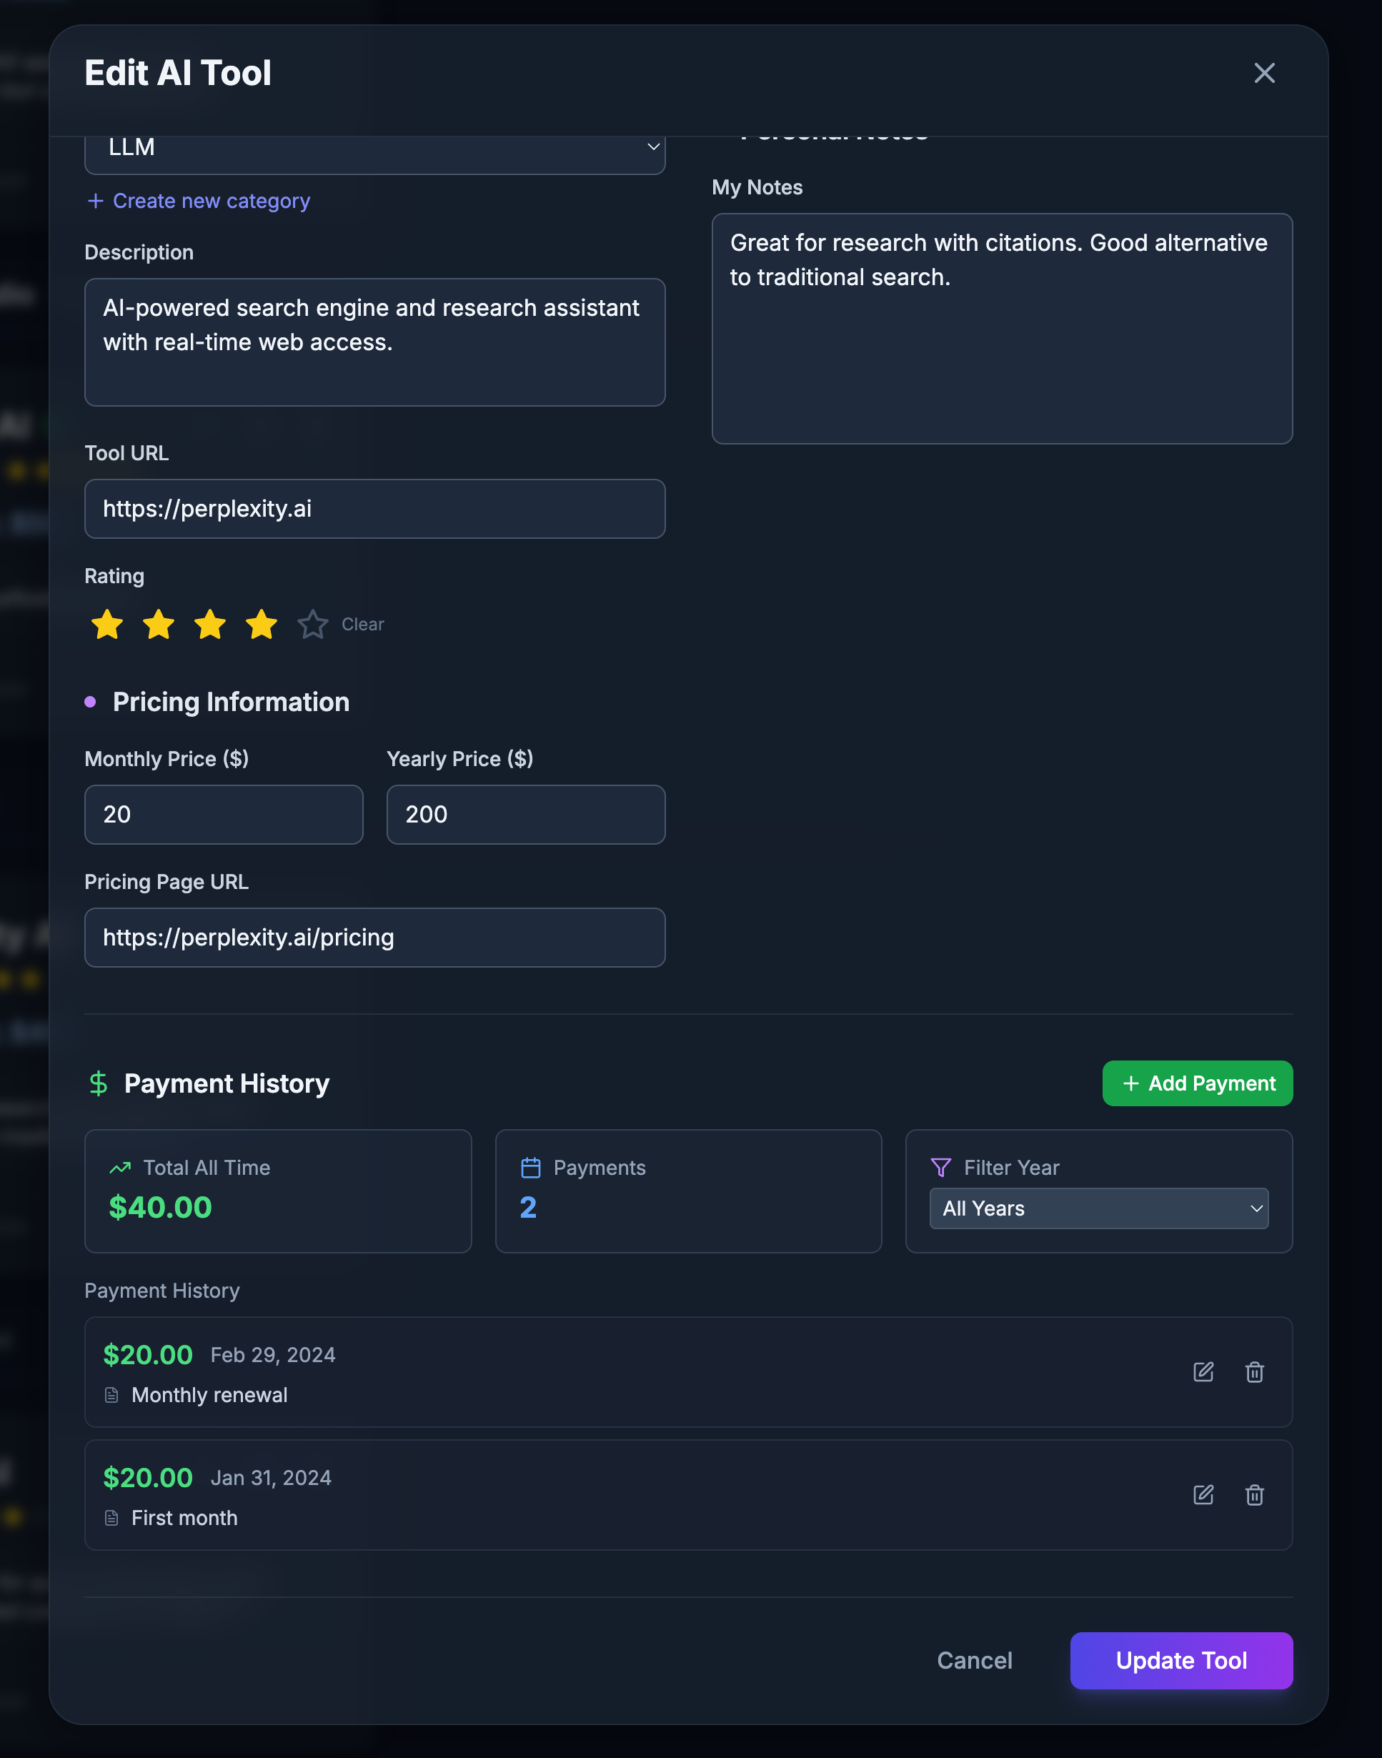Viewport: 1382px width, 1758px height.
Task: Delete the Feb 29, 2024 payment
Action: (1254, 1371)
